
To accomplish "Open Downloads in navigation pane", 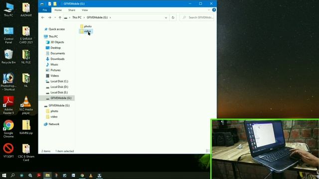I will (55, 59).
